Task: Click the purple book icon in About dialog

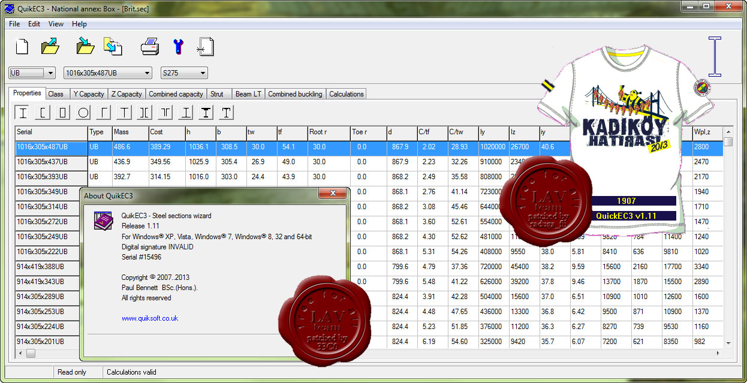Action: (104, 220)
